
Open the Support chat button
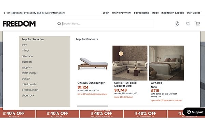(194, 112)
